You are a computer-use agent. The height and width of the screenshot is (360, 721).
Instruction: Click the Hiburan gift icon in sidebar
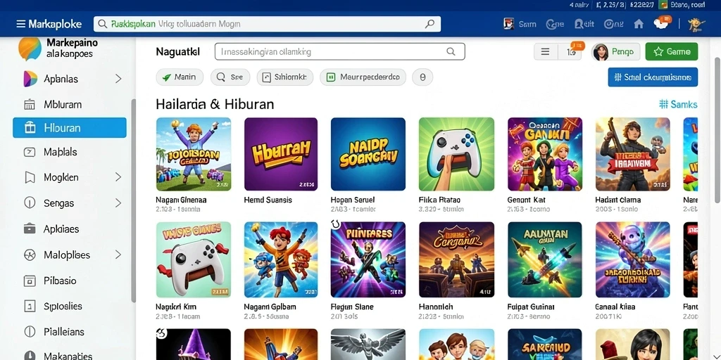click(x=30, y=128)
